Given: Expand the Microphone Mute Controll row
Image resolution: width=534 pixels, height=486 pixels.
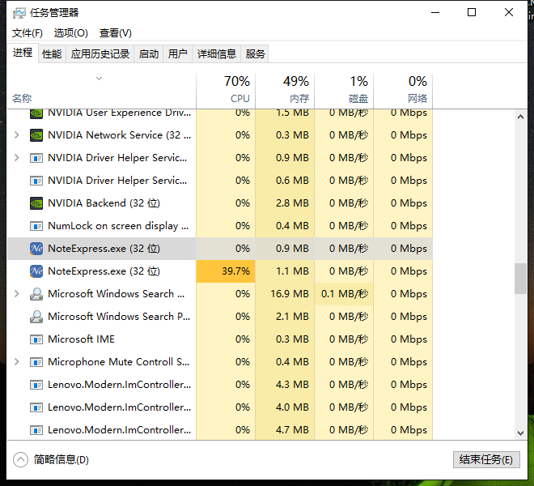Looking at the screenshot, I should tap(16, 362).
